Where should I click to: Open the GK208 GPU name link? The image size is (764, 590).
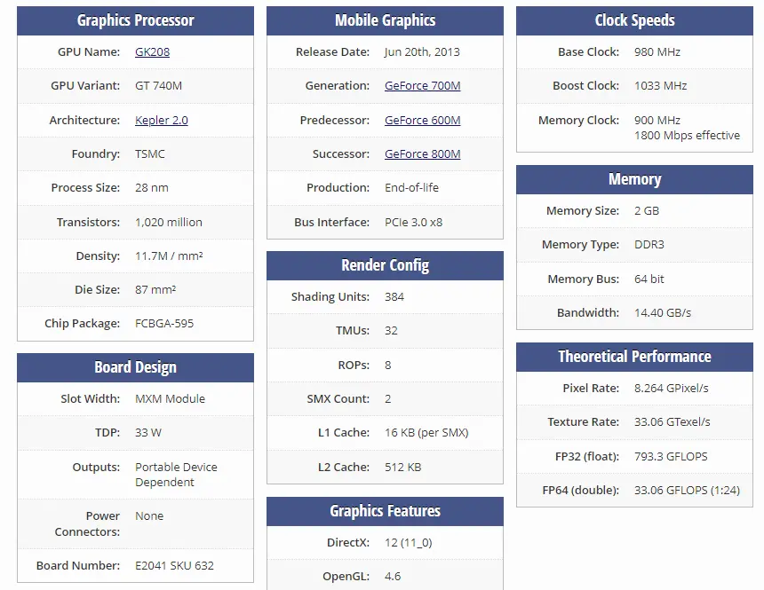pos(152,52)
